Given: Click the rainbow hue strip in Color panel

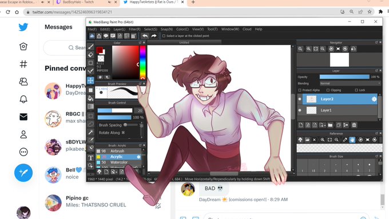Looking at the screenshot, I should coord(142,62).
